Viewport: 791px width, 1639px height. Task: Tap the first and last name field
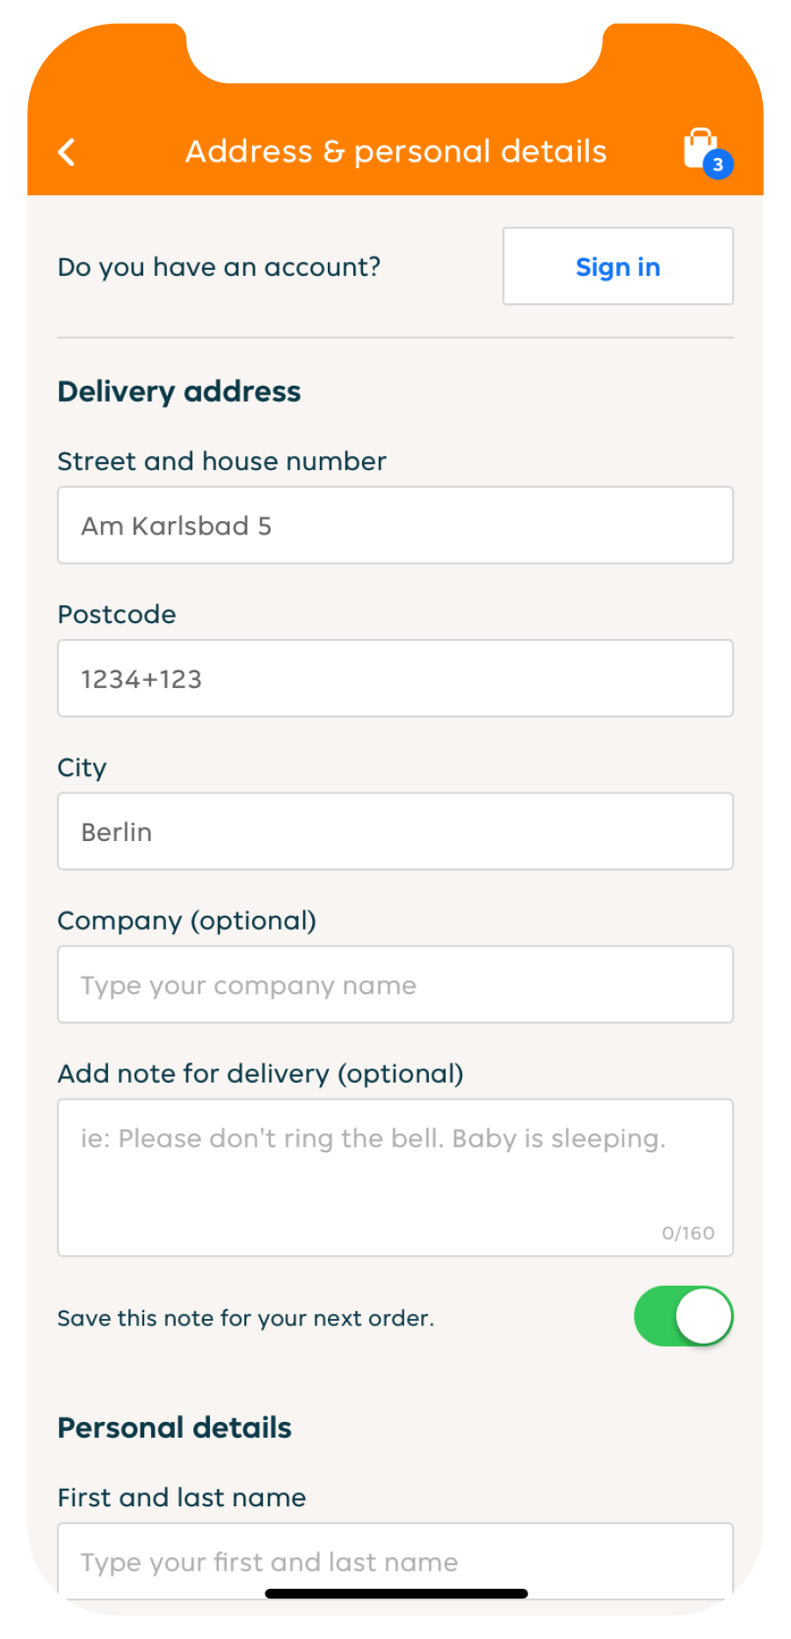(395, 1561)
